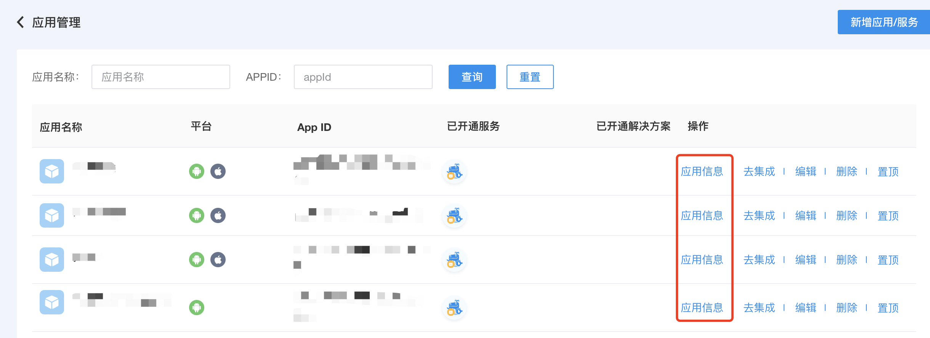This screenshot has height=338, width=930.
Task: Open 应用信息 for the second row app
Action: pyautogui.click(x=702, y=216)
